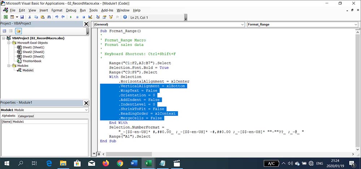Collapse the Modules folder
This screenshot has height=169, width=361.
(9, 66)
